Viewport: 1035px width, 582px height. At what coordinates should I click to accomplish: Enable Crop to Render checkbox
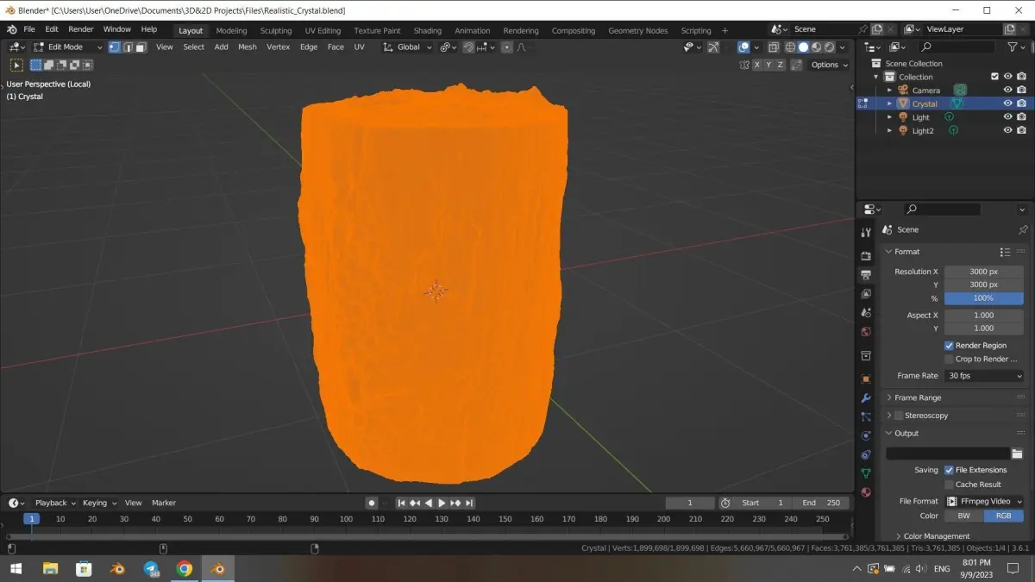(x=949, y=360)
